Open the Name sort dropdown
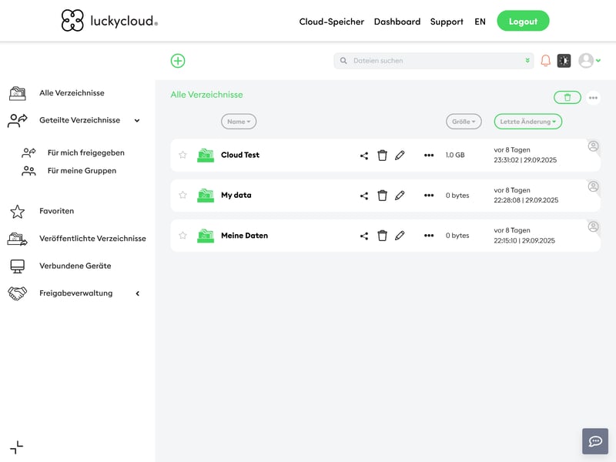The image size is (616, 462). [x=239, y=122]
